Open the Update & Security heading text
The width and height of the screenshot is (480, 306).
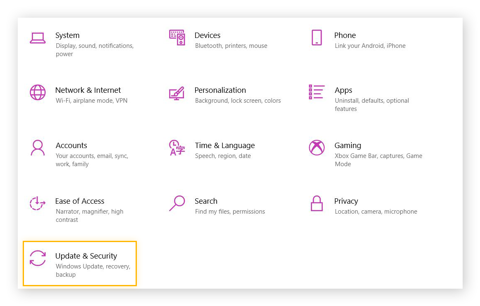[86, 256]
